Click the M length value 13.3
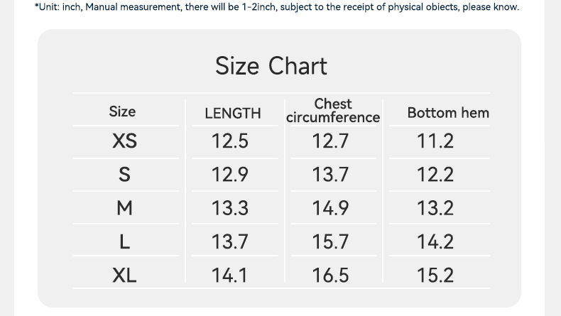 (230, 208)
